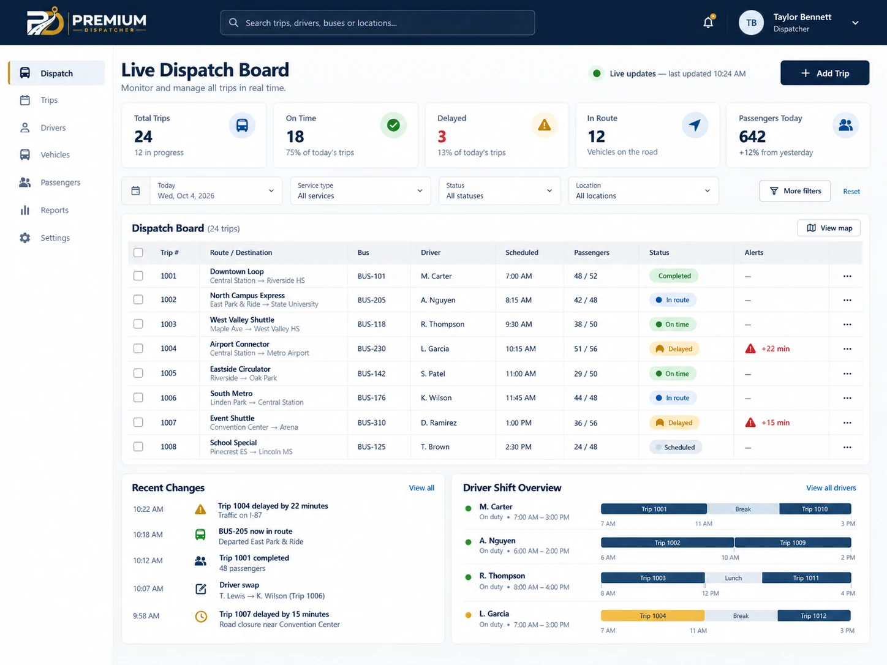Open the Status filter dropdown

tap(499, 191)
